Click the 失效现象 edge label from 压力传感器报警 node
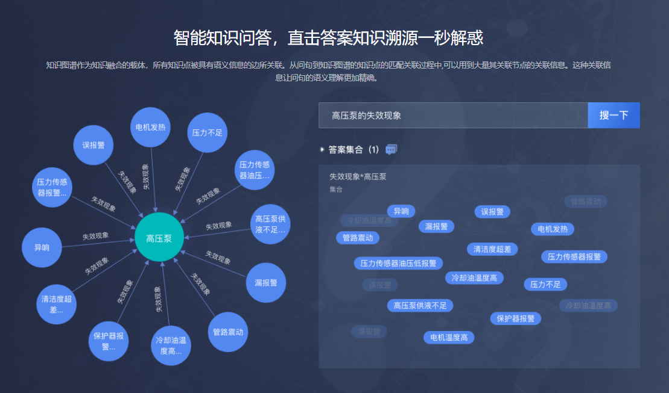The width and height of the screenshot is (669, 393). (104, 204)
